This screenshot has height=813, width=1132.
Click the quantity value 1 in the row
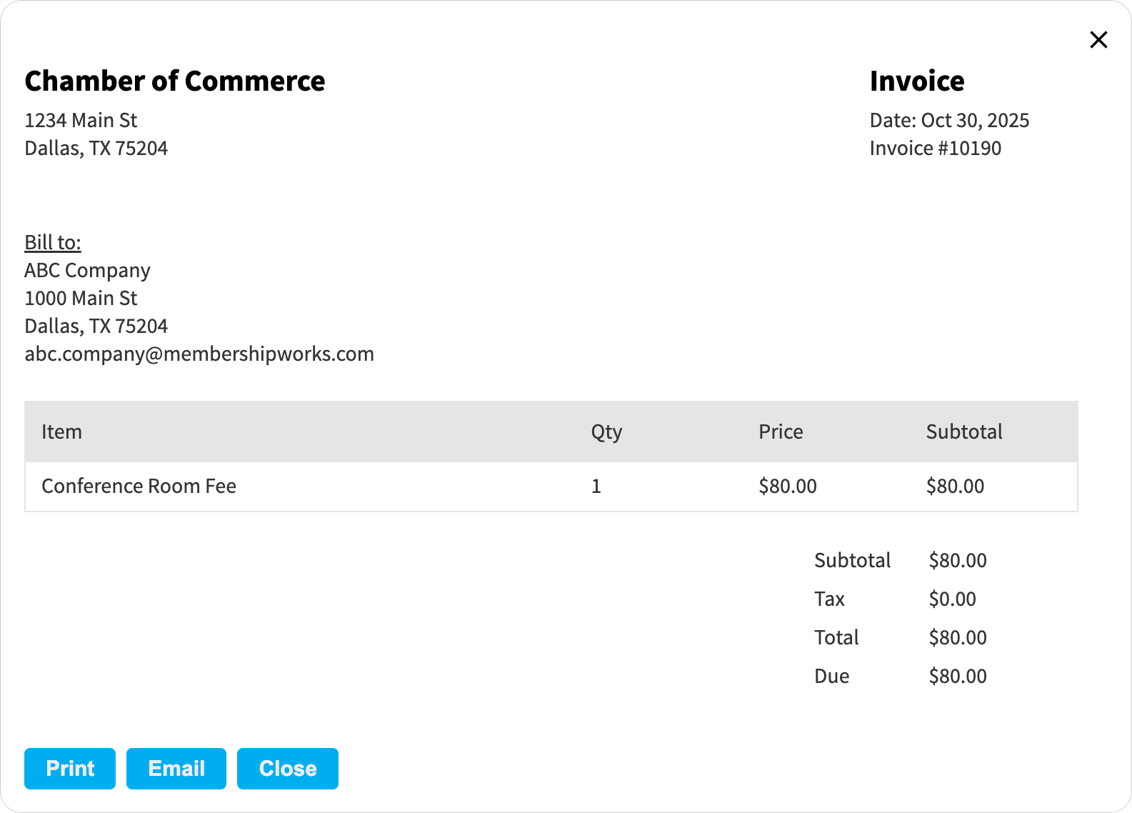tap(596, 487)
